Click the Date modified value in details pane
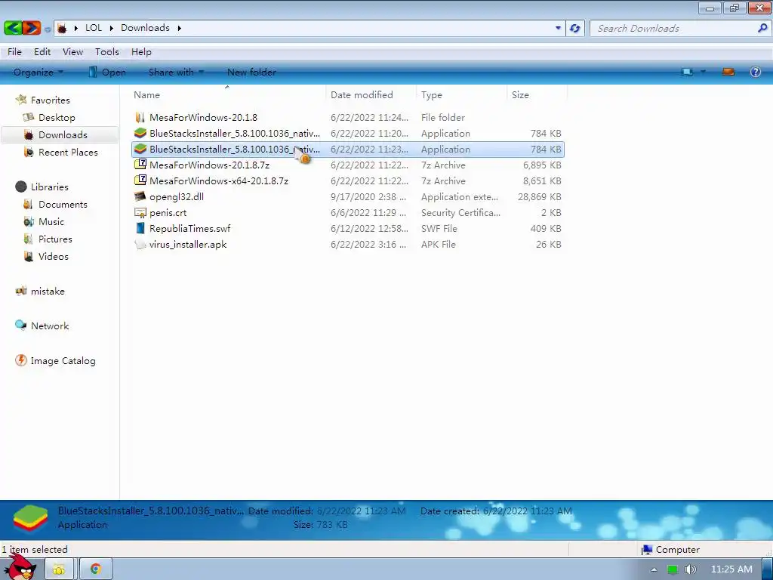This screenshot has width=773, height=580. coord(361,511)
